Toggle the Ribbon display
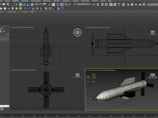This screenshot has width=158, height=118. (111, 5)
